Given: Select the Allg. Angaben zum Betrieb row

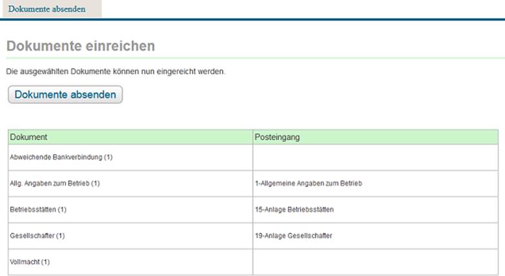Looking at the screenshot, I should coord(55,184).
